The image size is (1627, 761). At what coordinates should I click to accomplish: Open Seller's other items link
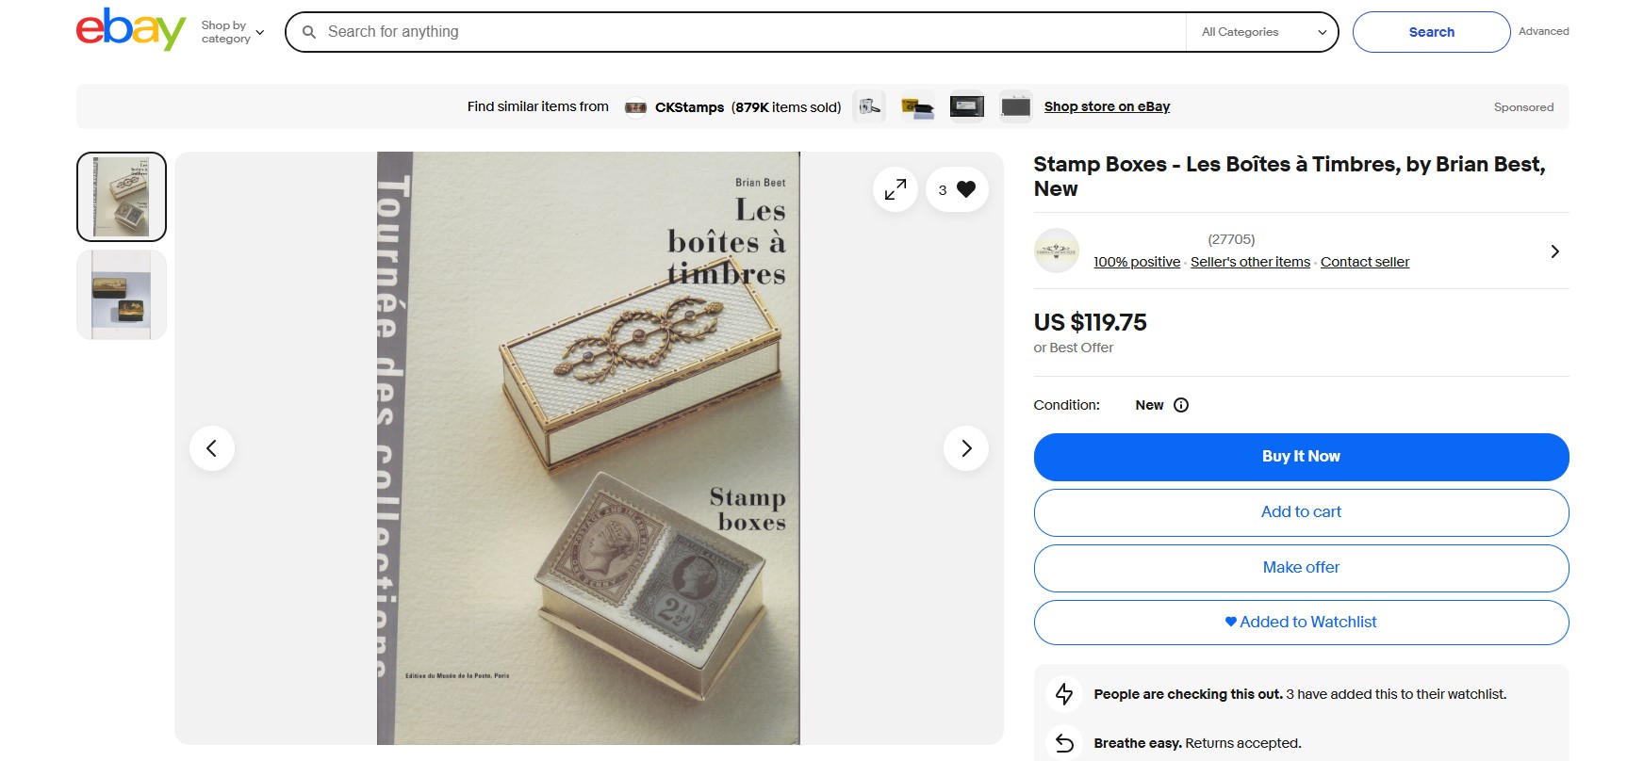(1250, 262)
